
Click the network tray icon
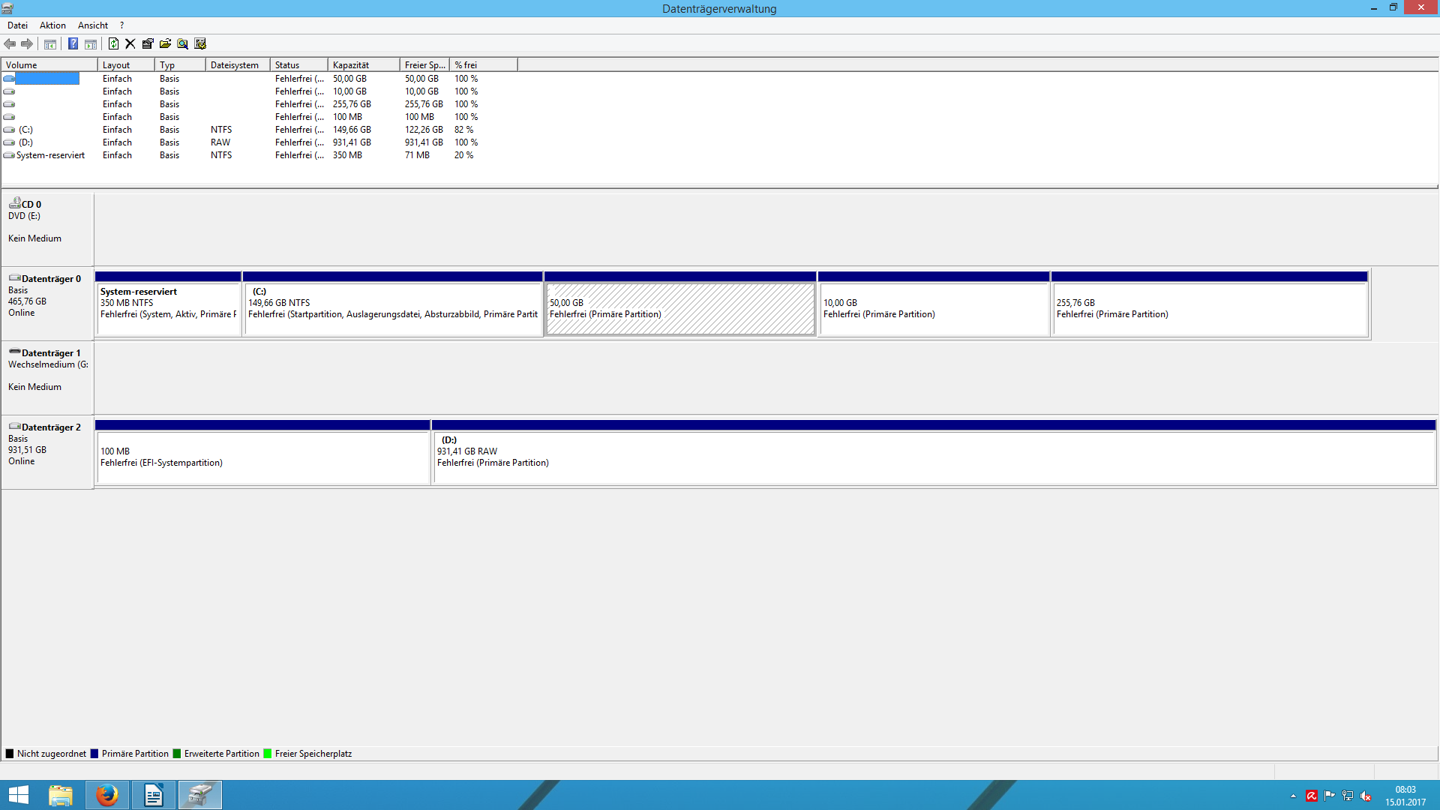(x=1348, y=796)
